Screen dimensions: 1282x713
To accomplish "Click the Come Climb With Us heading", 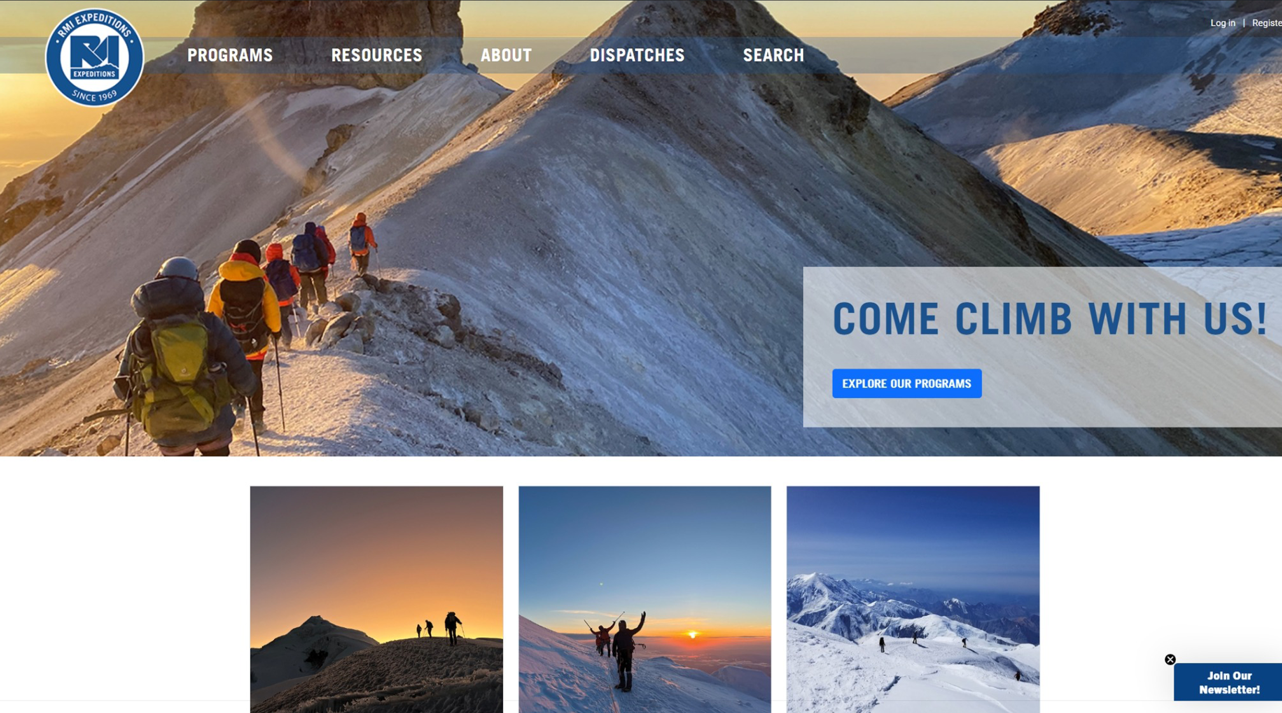I will tap(1049, 319).
